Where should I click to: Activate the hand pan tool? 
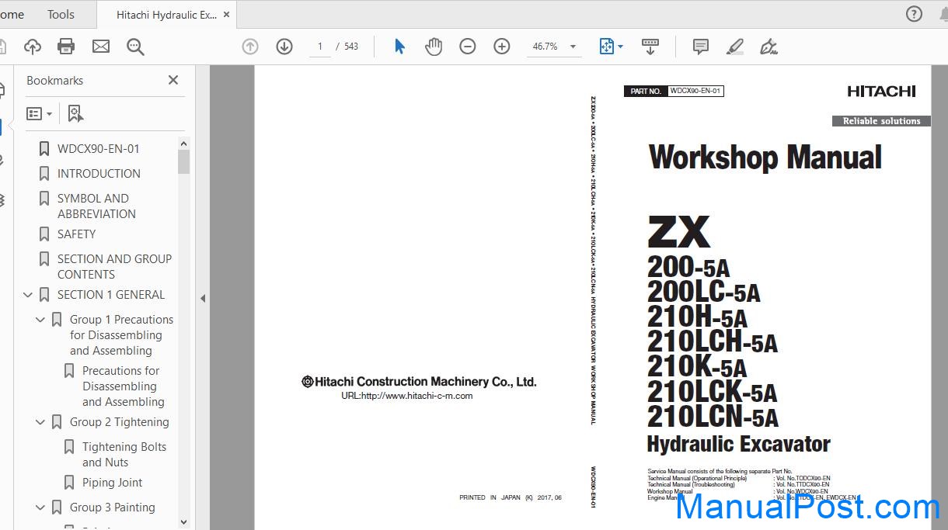pyautogui.click(x=434, y=47)
